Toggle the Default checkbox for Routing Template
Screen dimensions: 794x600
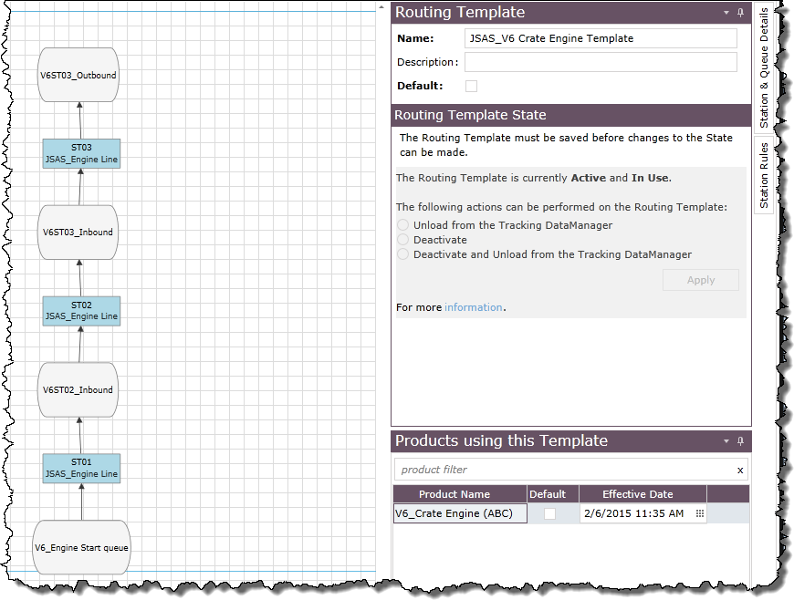[x=471, y=86]
